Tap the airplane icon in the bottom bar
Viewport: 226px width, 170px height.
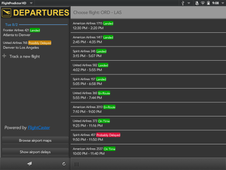(x=30, y=164)
